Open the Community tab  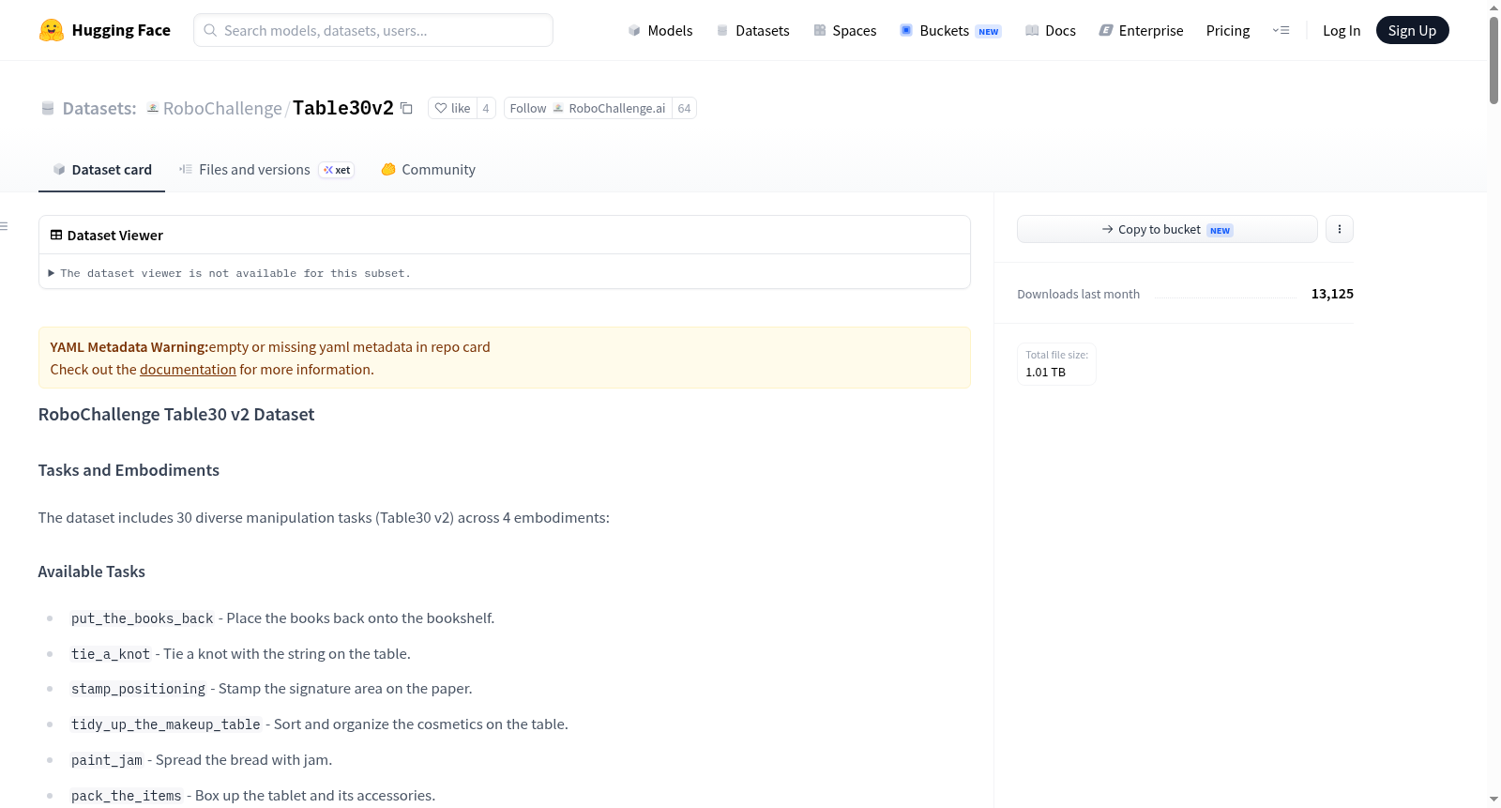428,170
